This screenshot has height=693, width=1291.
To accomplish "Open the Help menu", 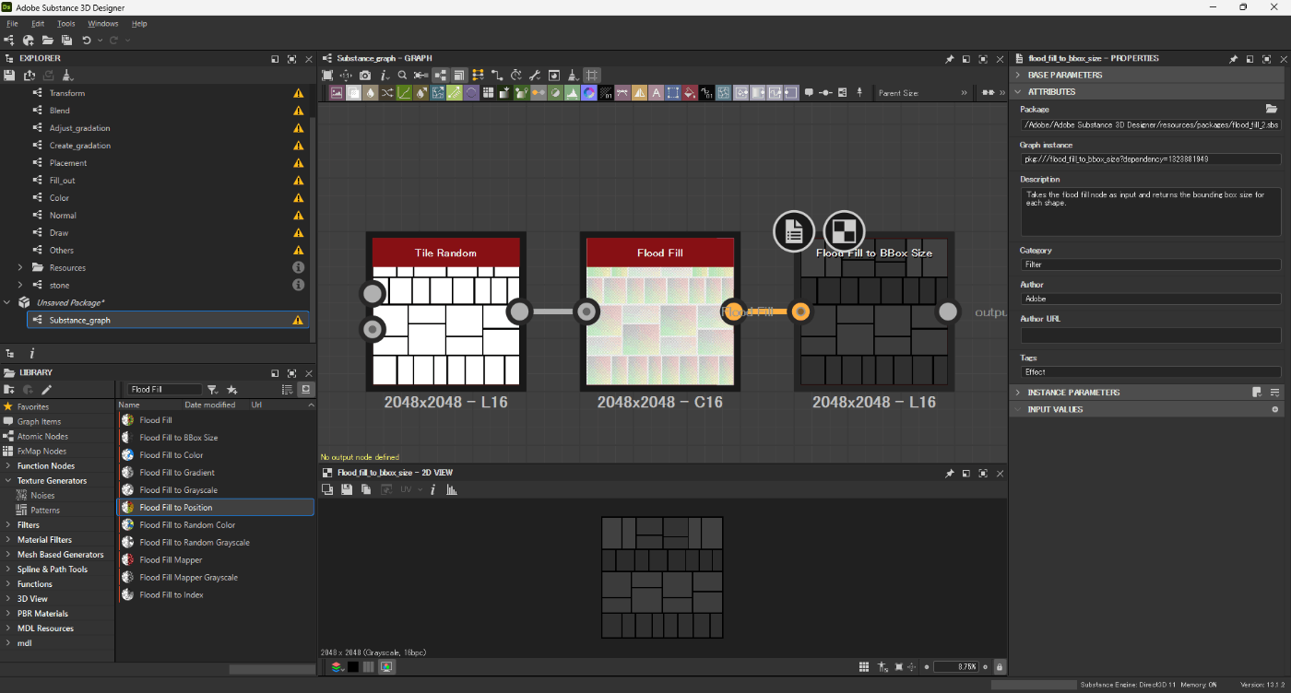I will 139,23.
